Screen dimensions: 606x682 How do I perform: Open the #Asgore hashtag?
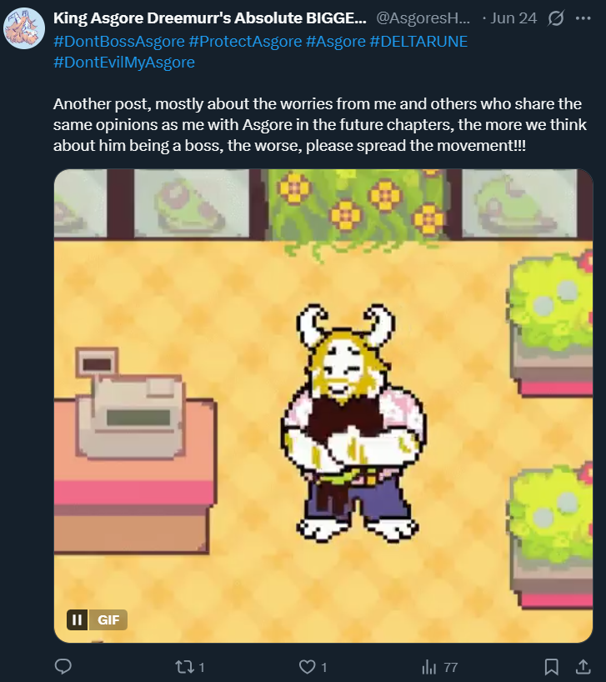click(336, 42)
